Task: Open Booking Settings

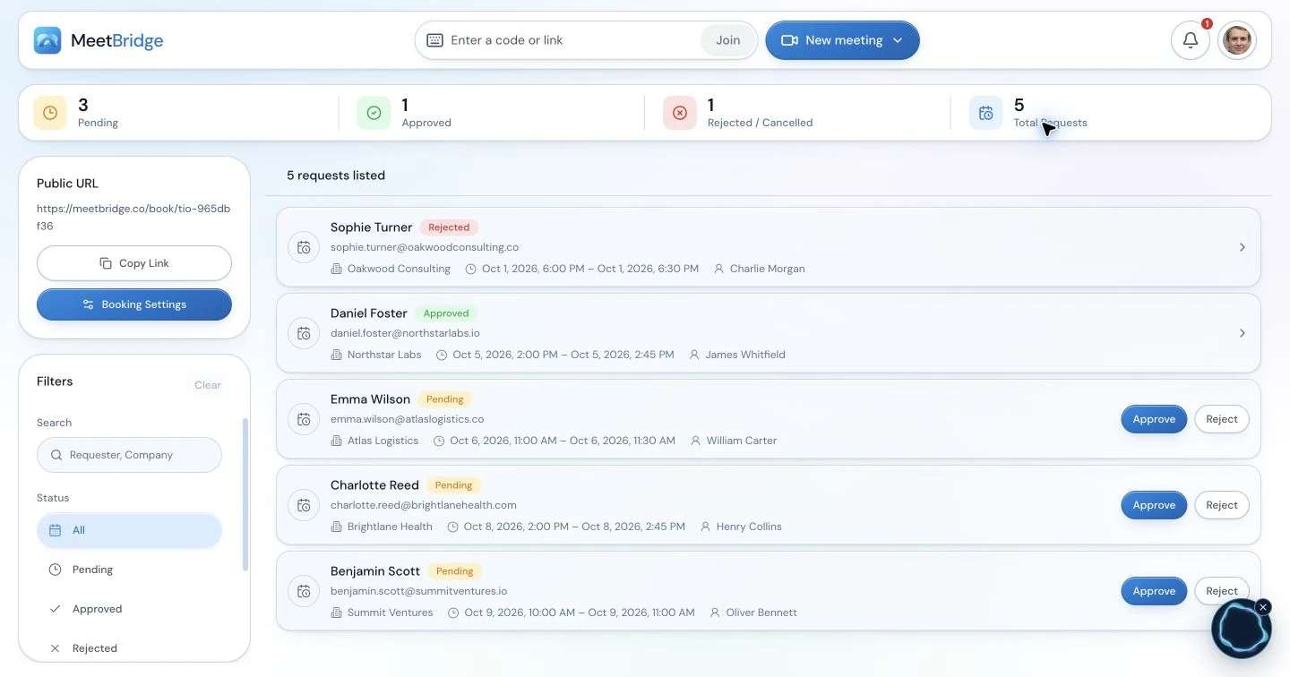Action: point(134,304)
